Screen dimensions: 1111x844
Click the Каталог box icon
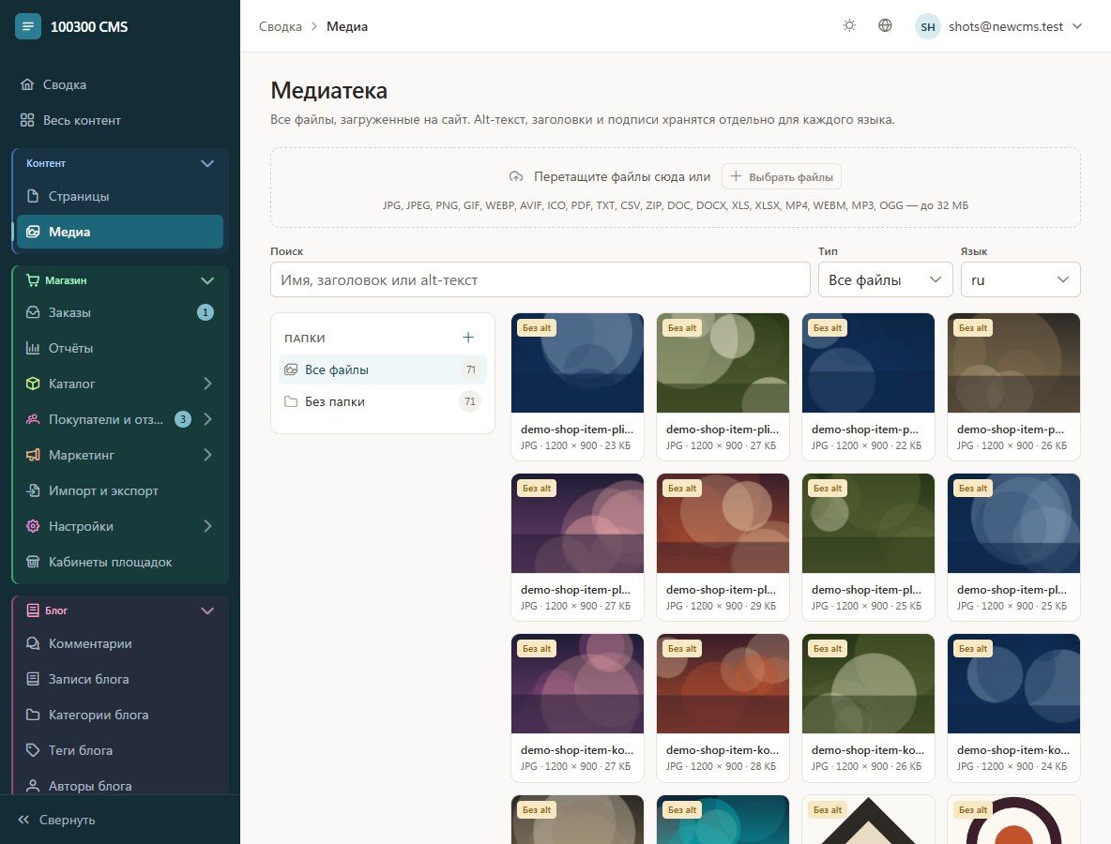33,384
